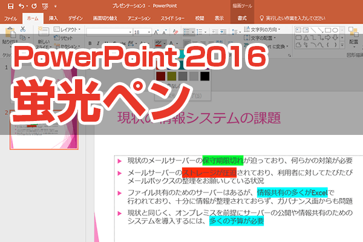Screen dimensions: 363x242
Task: Click the cyan highlighted text 多くの予算が必要
Action: (237, 221)
